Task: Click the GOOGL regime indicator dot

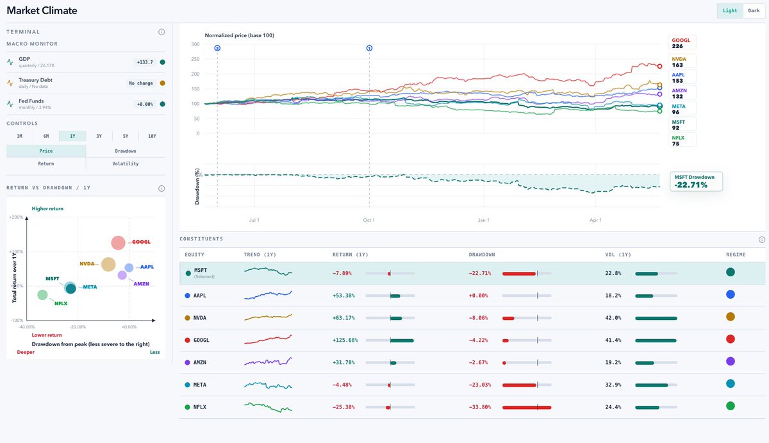Action: 730,339
